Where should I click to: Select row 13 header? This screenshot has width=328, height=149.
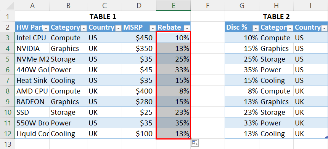(8, 144)
